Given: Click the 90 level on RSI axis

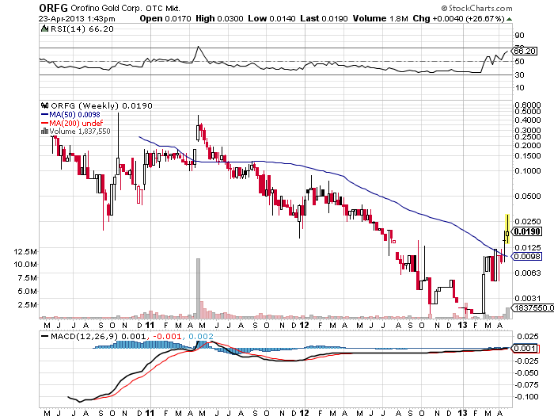Looking at the screenshot, I should pos(520,36).
